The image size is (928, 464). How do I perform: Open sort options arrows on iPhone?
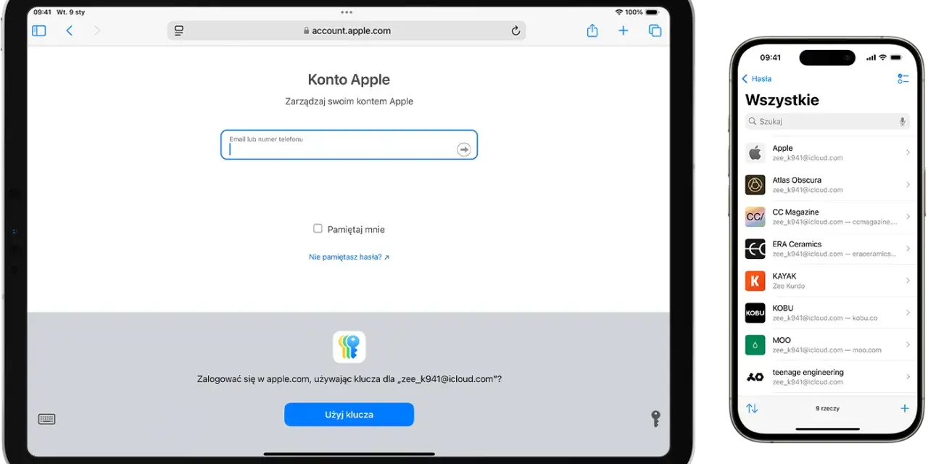point(752,408)
